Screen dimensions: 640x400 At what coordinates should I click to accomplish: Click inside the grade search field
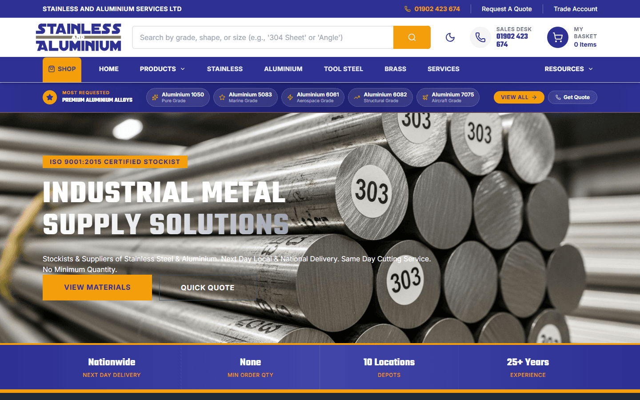pos(262,37)
